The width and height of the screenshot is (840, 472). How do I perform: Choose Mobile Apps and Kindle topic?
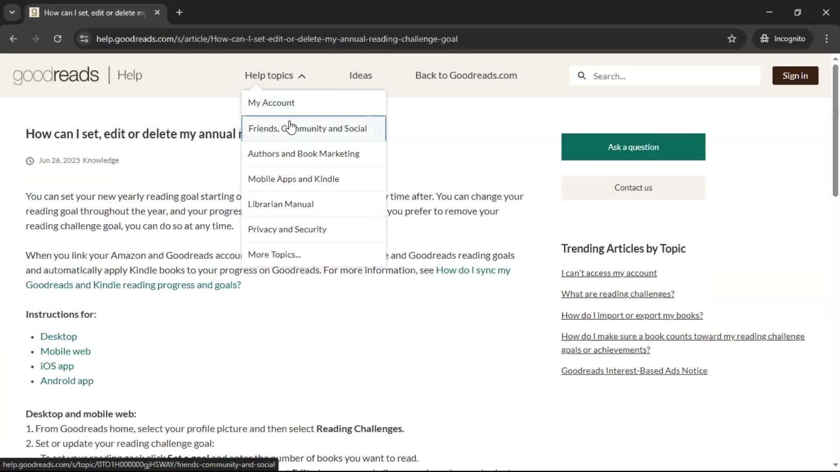[x=314, y=179]
